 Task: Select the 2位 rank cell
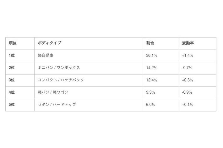click(12, 68)
